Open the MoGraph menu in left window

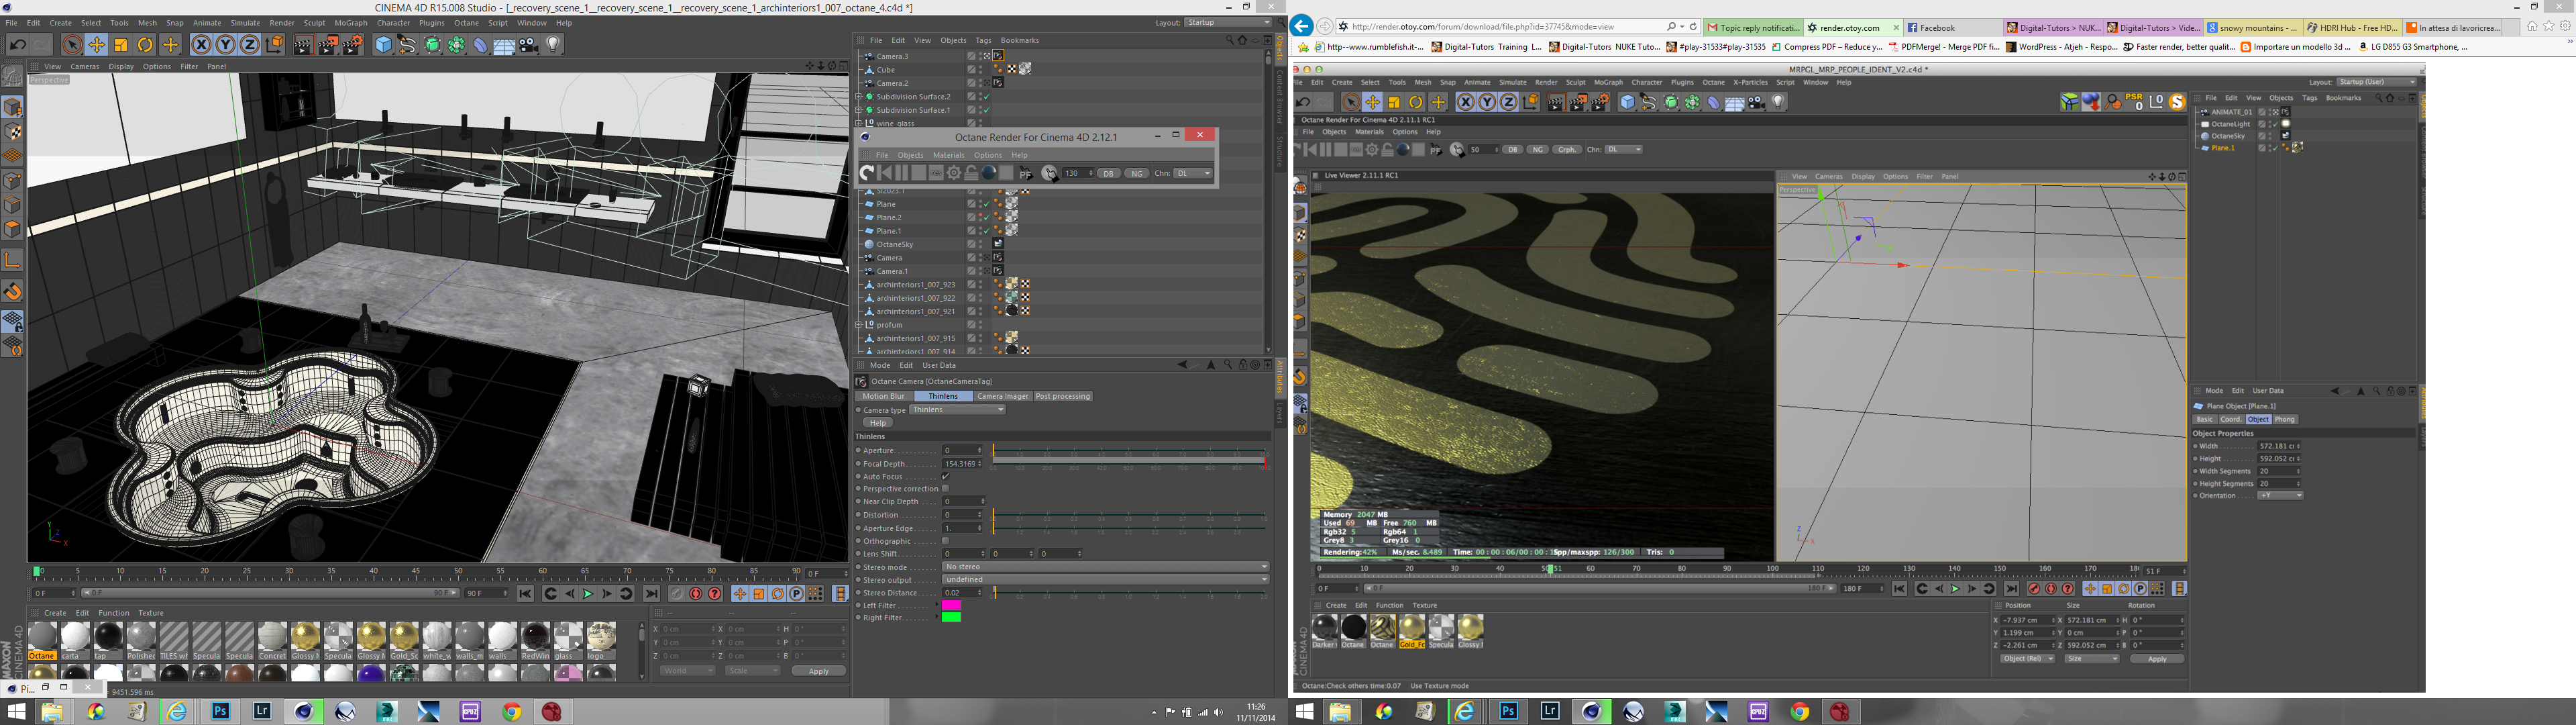tap(350, 23)
